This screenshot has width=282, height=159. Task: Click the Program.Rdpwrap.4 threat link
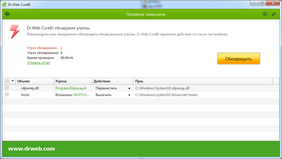click(71, 88)
